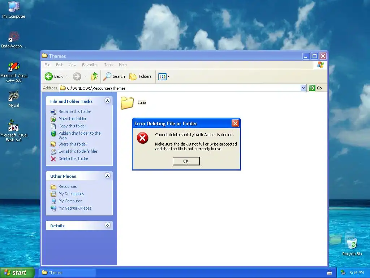Screen dimensions: 370x278
Task: Maximize the Themes window
Action: pos(314,56)
